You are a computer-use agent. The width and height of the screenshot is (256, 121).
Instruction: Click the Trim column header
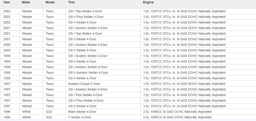(71, 2)
